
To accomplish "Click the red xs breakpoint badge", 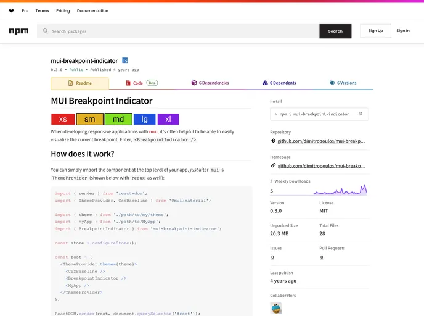I will point(63,119).
